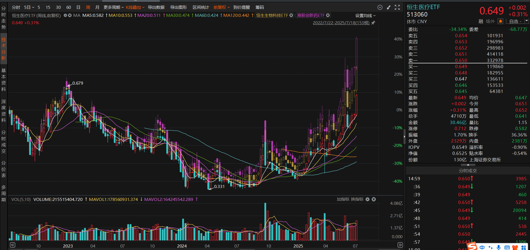Switch to 月 monthly K-line period
530x250 pixels.
[x=97, y=7]
